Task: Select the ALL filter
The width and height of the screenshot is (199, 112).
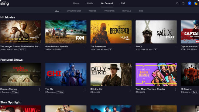Action: pyautogui.click(x=57, y=11)
